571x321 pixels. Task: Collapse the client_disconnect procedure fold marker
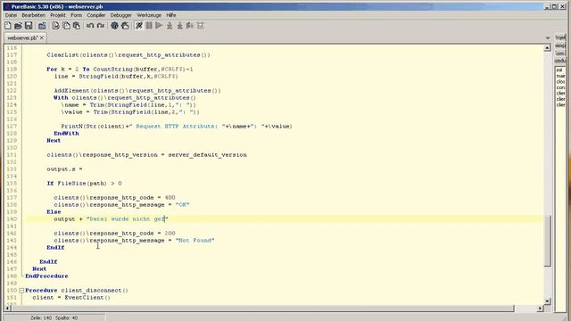(x=21, y=291)
